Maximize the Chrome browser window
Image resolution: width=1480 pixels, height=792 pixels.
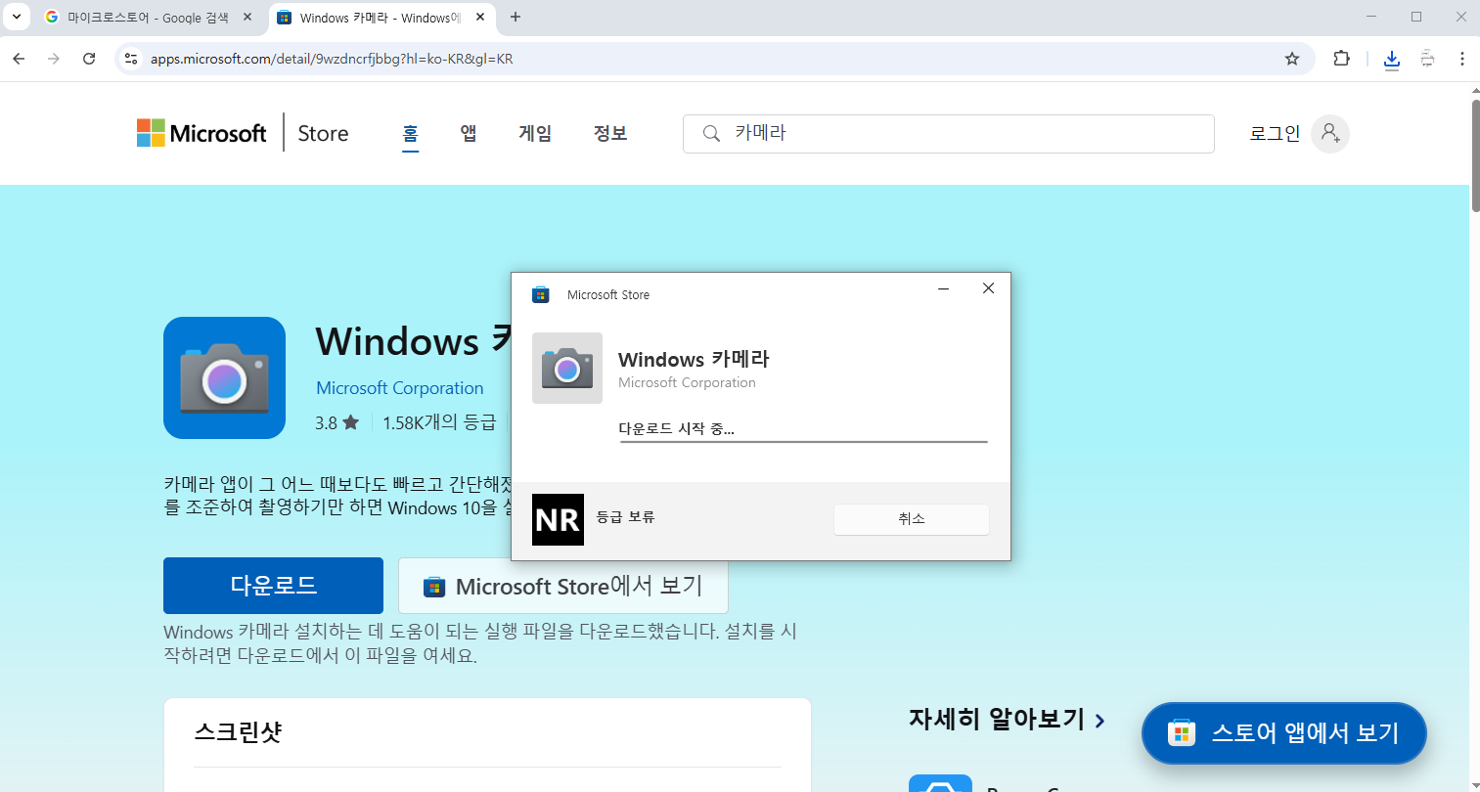pyautogui.click(x=1415, y=17)
